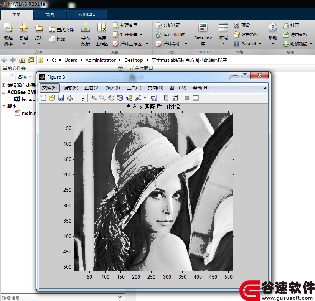
Task: Click the Desktop path segment
Action: (x=134, y=60)
